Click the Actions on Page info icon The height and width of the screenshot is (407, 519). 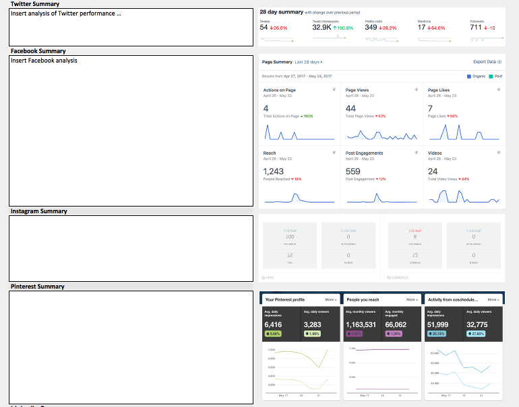(x=334, y=89)
